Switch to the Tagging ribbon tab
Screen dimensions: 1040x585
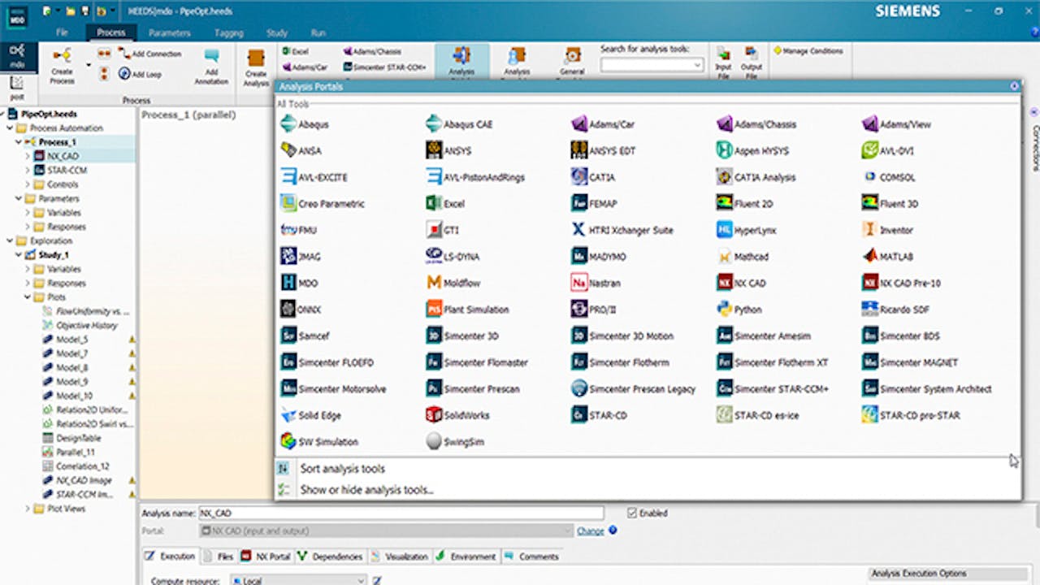[x=229, y=33]
